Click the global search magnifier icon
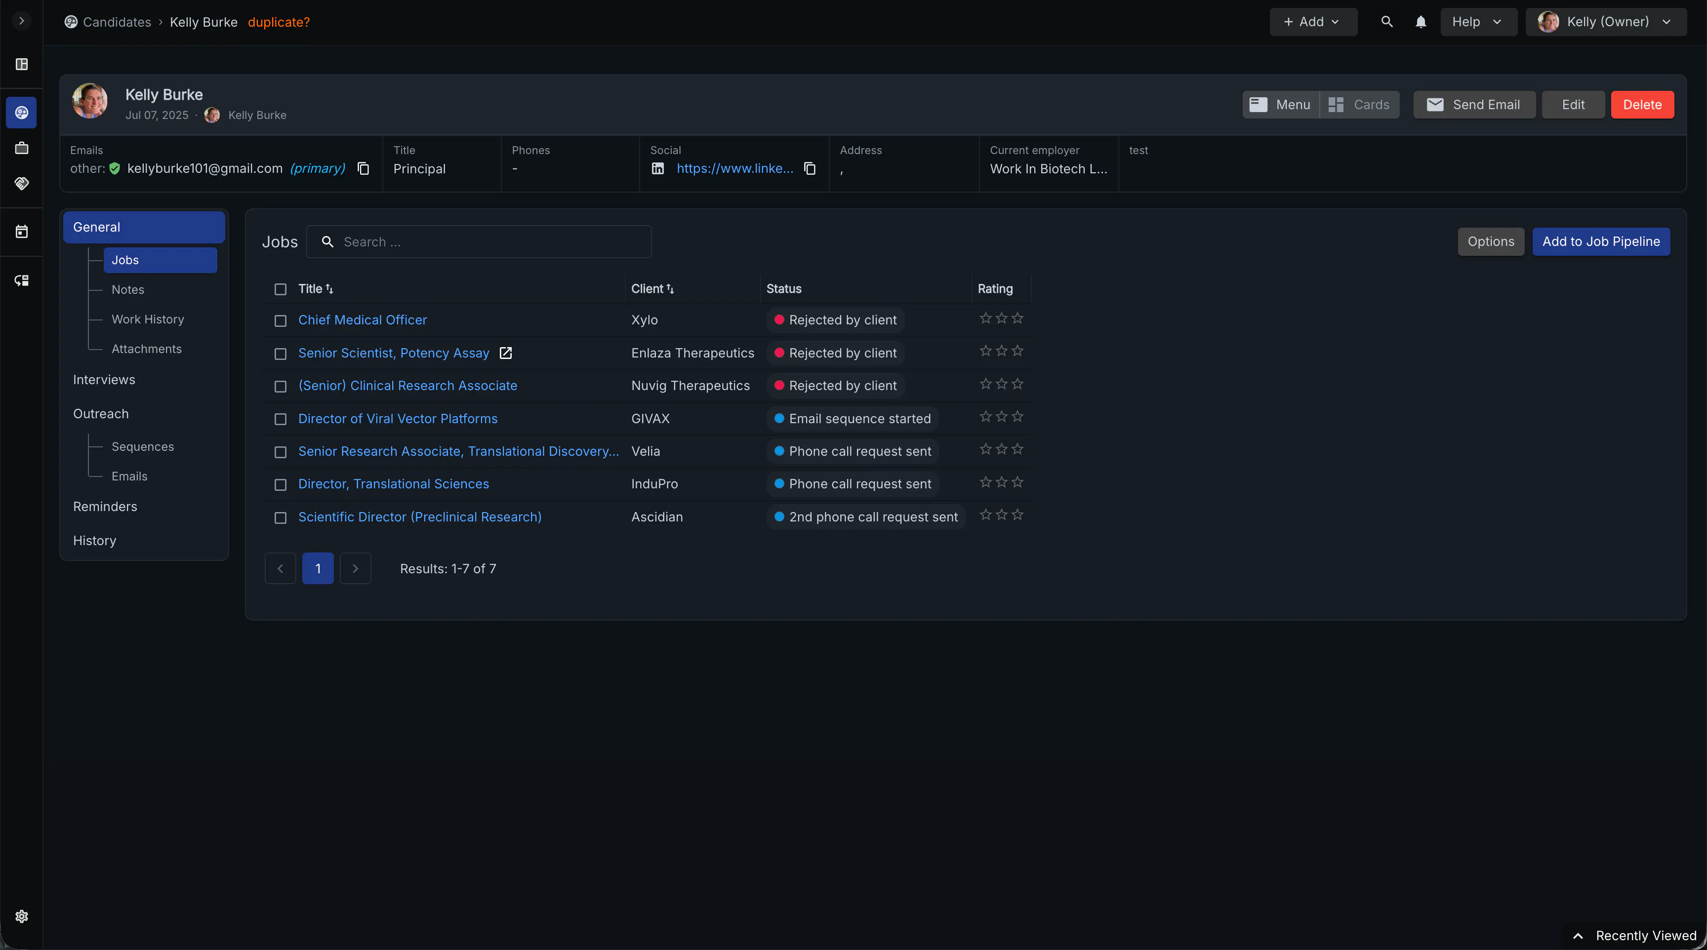 click(1387, 22)
